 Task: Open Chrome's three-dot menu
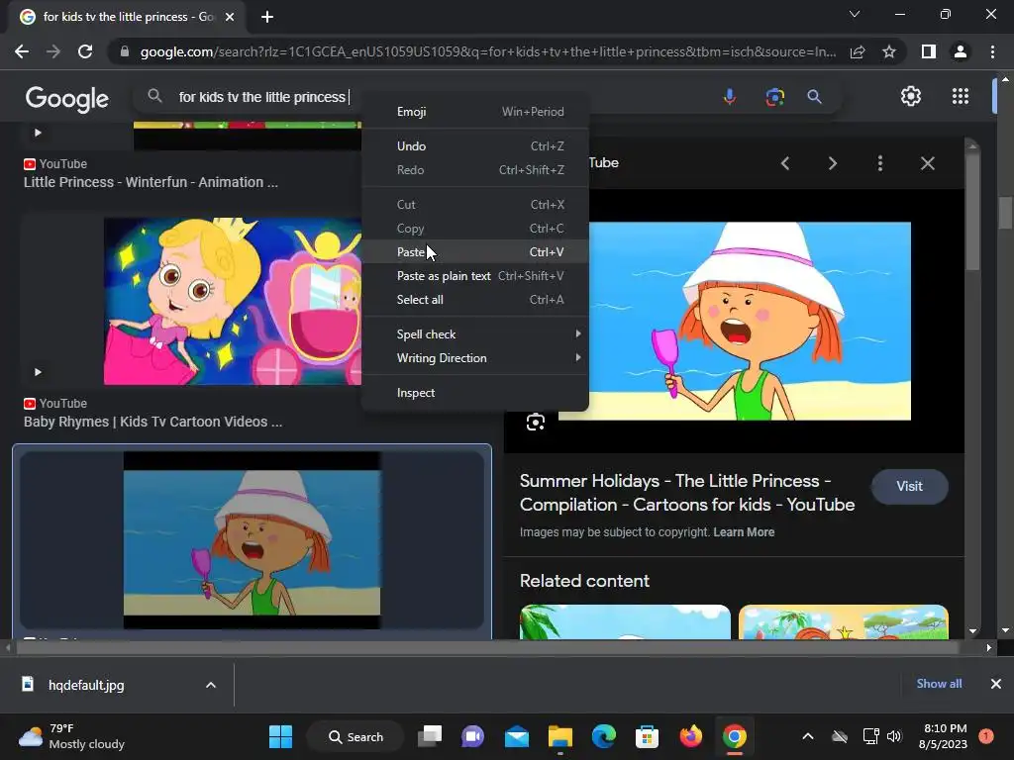tap(992, 51)
